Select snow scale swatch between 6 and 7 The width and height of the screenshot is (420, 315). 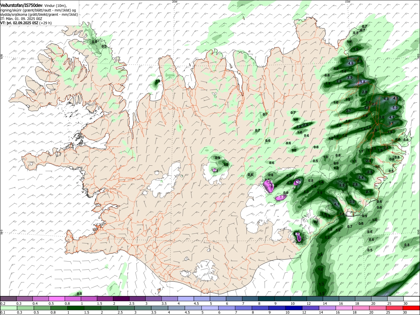[x=234, y=299]
